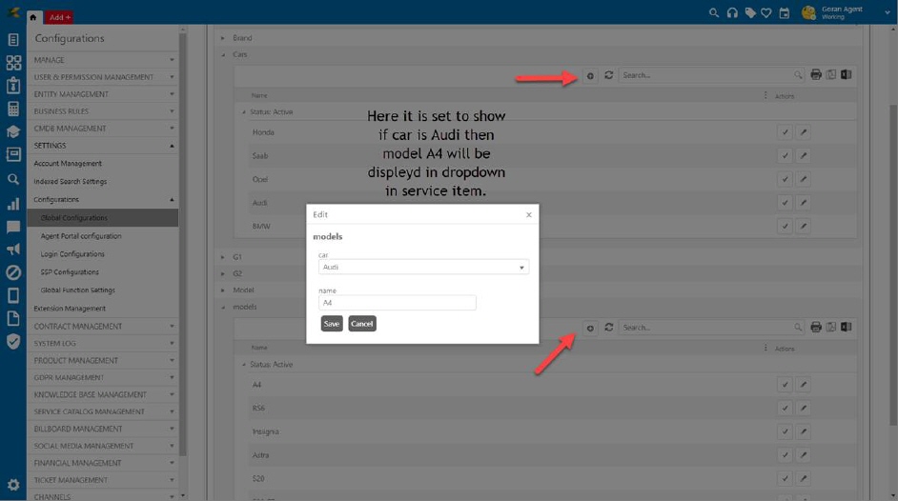Toggle the checkmark action for Opel row
This screenshot has width=898, height=501.
point(785,179)
